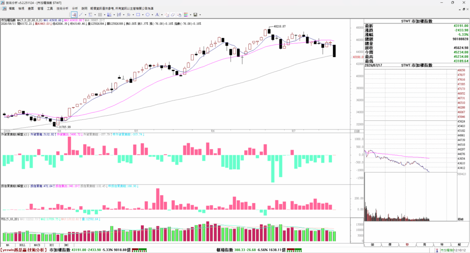Click the 市加權指數 MA(5,0,20,60,0,0) chart title
This screenshot has width=470, height=253.
click(x=22, y=20)
